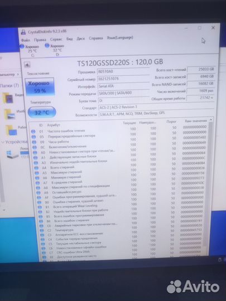Screen dimensions: 226x301
Task: Click status icon of attribute A6
Action: click(x=37, y=178)
